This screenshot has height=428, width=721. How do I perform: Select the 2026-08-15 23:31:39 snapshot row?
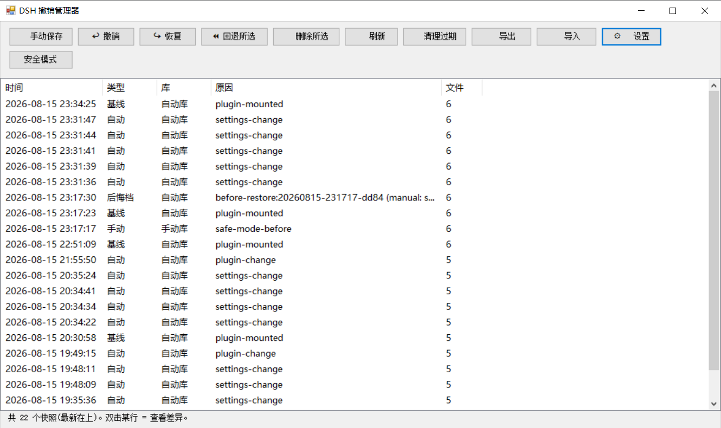point(242,166)
